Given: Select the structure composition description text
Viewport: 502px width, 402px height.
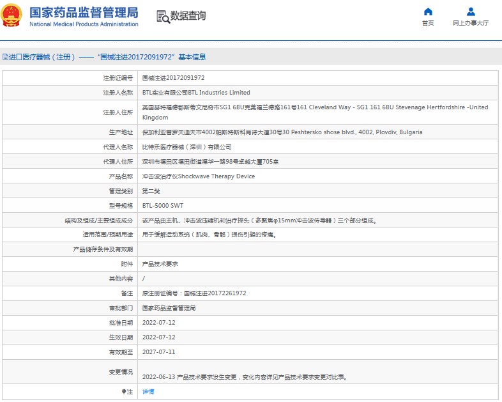Looking at the screenshot, I should point(259,220).
